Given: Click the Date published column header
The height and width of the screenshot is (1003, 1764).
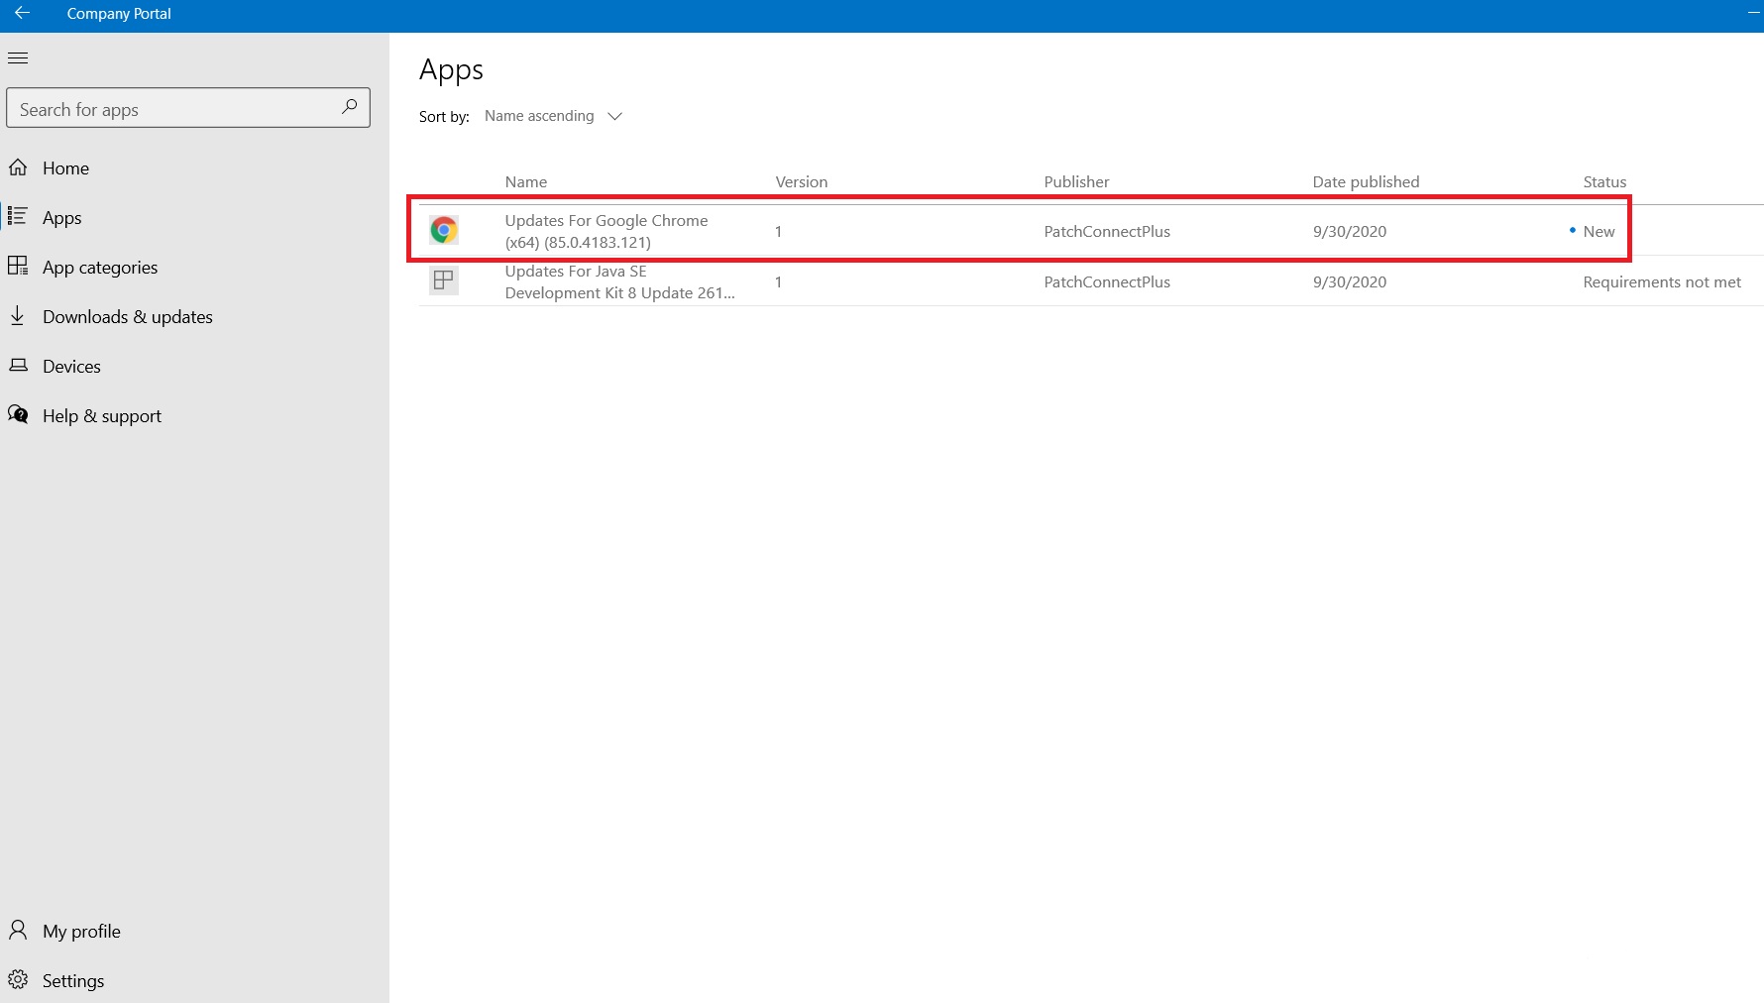Looking at the screenshot, I should 1366,181.
